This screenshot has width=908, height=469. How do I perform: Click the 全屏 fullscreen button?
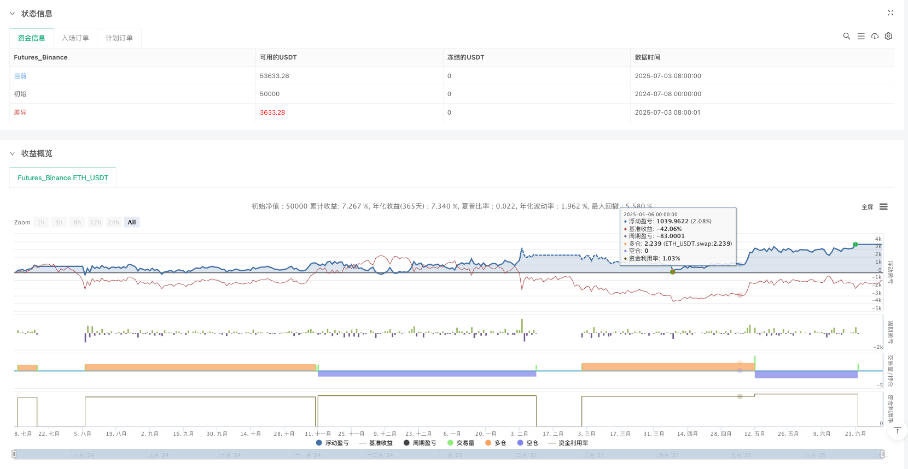coord(867,207)
